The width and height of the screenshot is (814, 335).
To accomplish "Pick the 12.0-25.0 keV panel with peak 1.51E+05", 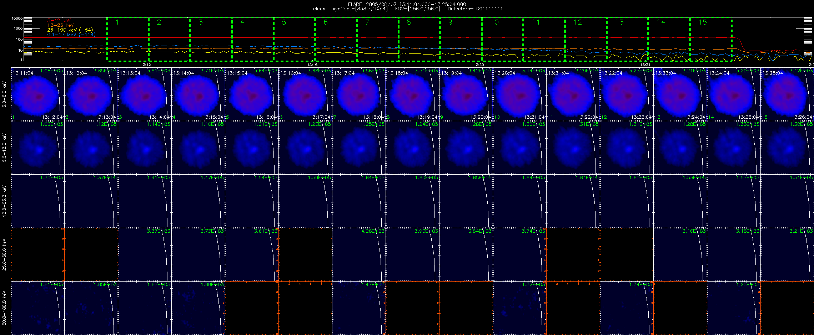I will tap(787, 201).
